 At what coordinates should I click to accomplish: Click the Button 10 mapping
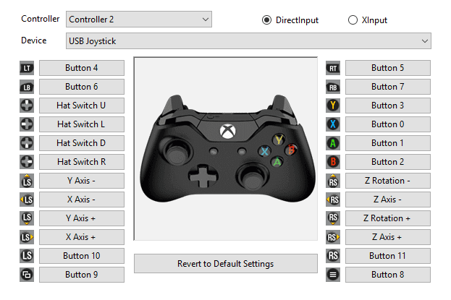(82, 256)
